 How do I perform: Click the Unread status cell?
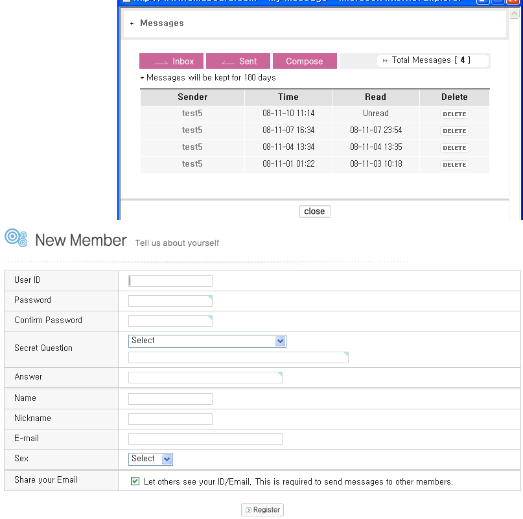[x=376, y=114]
